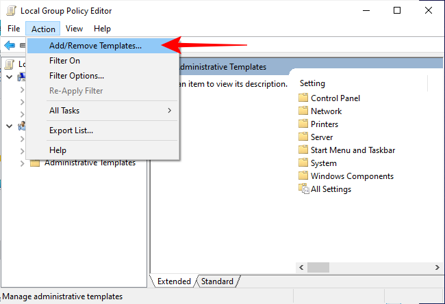Open Filter Options... from the menu
This screenshot has height=304, width=445.
tap(103, 76)
